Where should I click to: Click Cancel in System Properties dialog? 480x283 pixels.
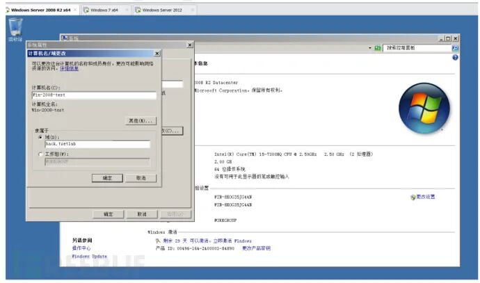coord(142,214)
